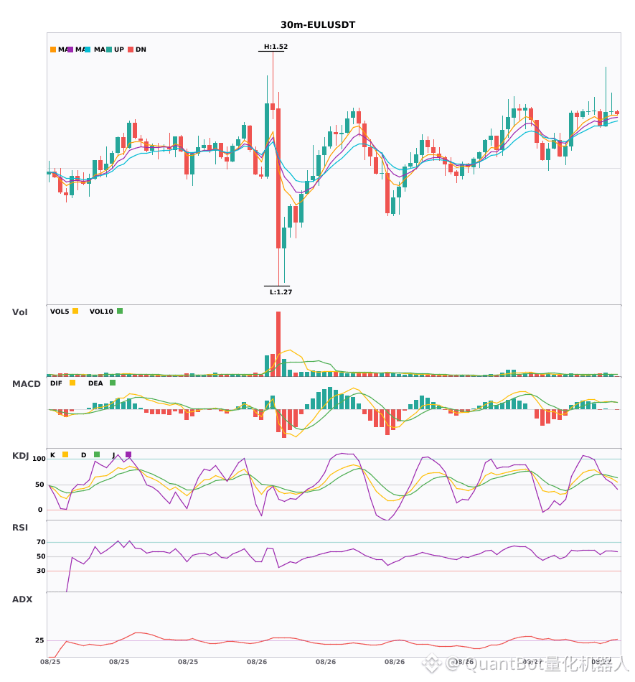Click the H:1.52 high price label
Image resolution: width=635 pixels, height=682 pixels.
point(276,47)
